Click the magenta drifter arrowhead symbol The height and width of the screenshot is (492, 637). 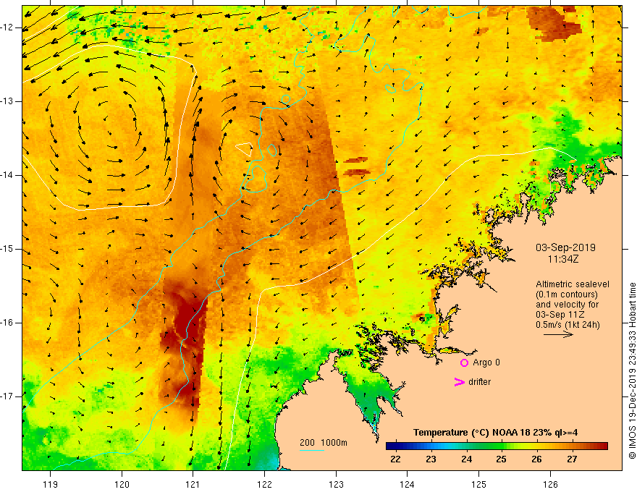click(459, 382)
